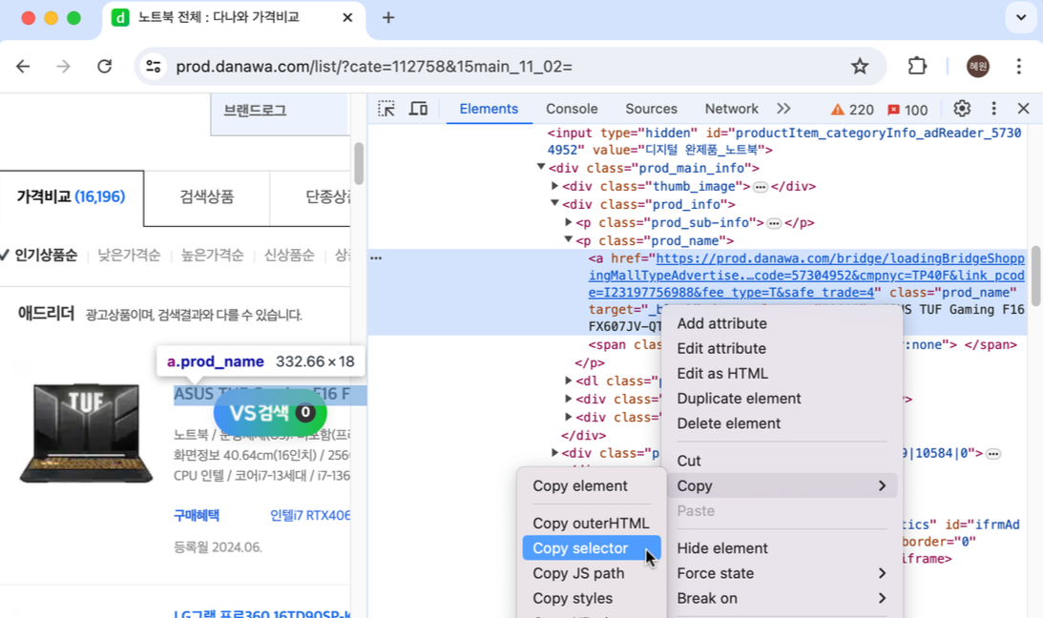
Task: Open the Force state submenu
Action: pyautogui.click(x=782, y=573)
